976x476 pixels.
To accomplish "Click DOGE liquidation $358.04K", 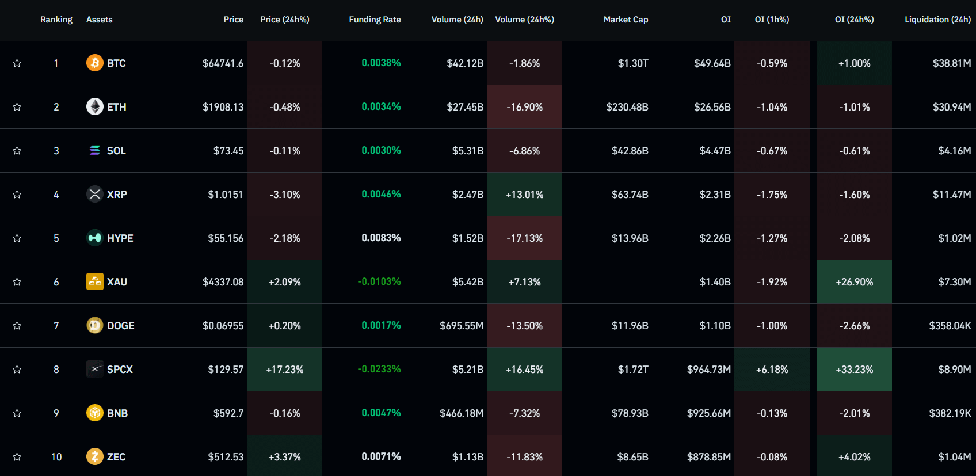I will (950, 326).
